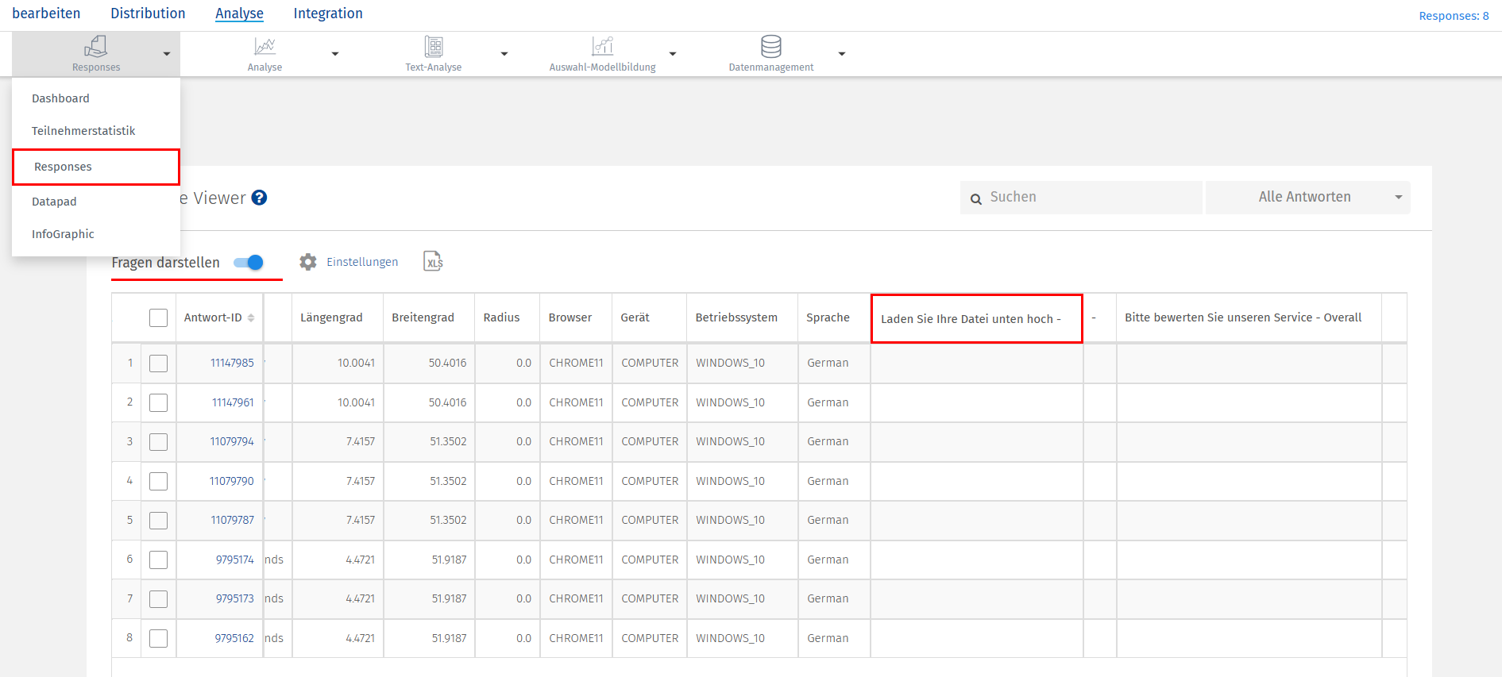Open response ID 11079794 link

pyautogui.click(x=232, y=441)
